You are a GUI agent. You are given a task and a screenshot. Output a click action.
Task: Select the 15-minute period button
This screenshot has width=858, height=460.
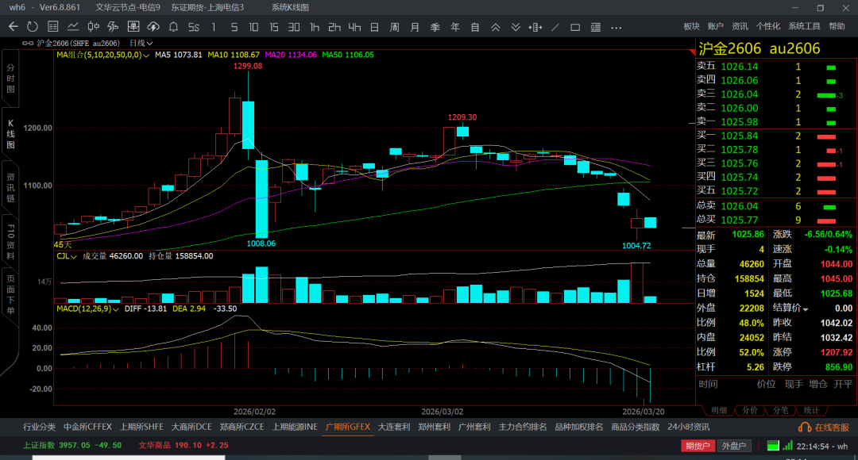tap(273, 27)
